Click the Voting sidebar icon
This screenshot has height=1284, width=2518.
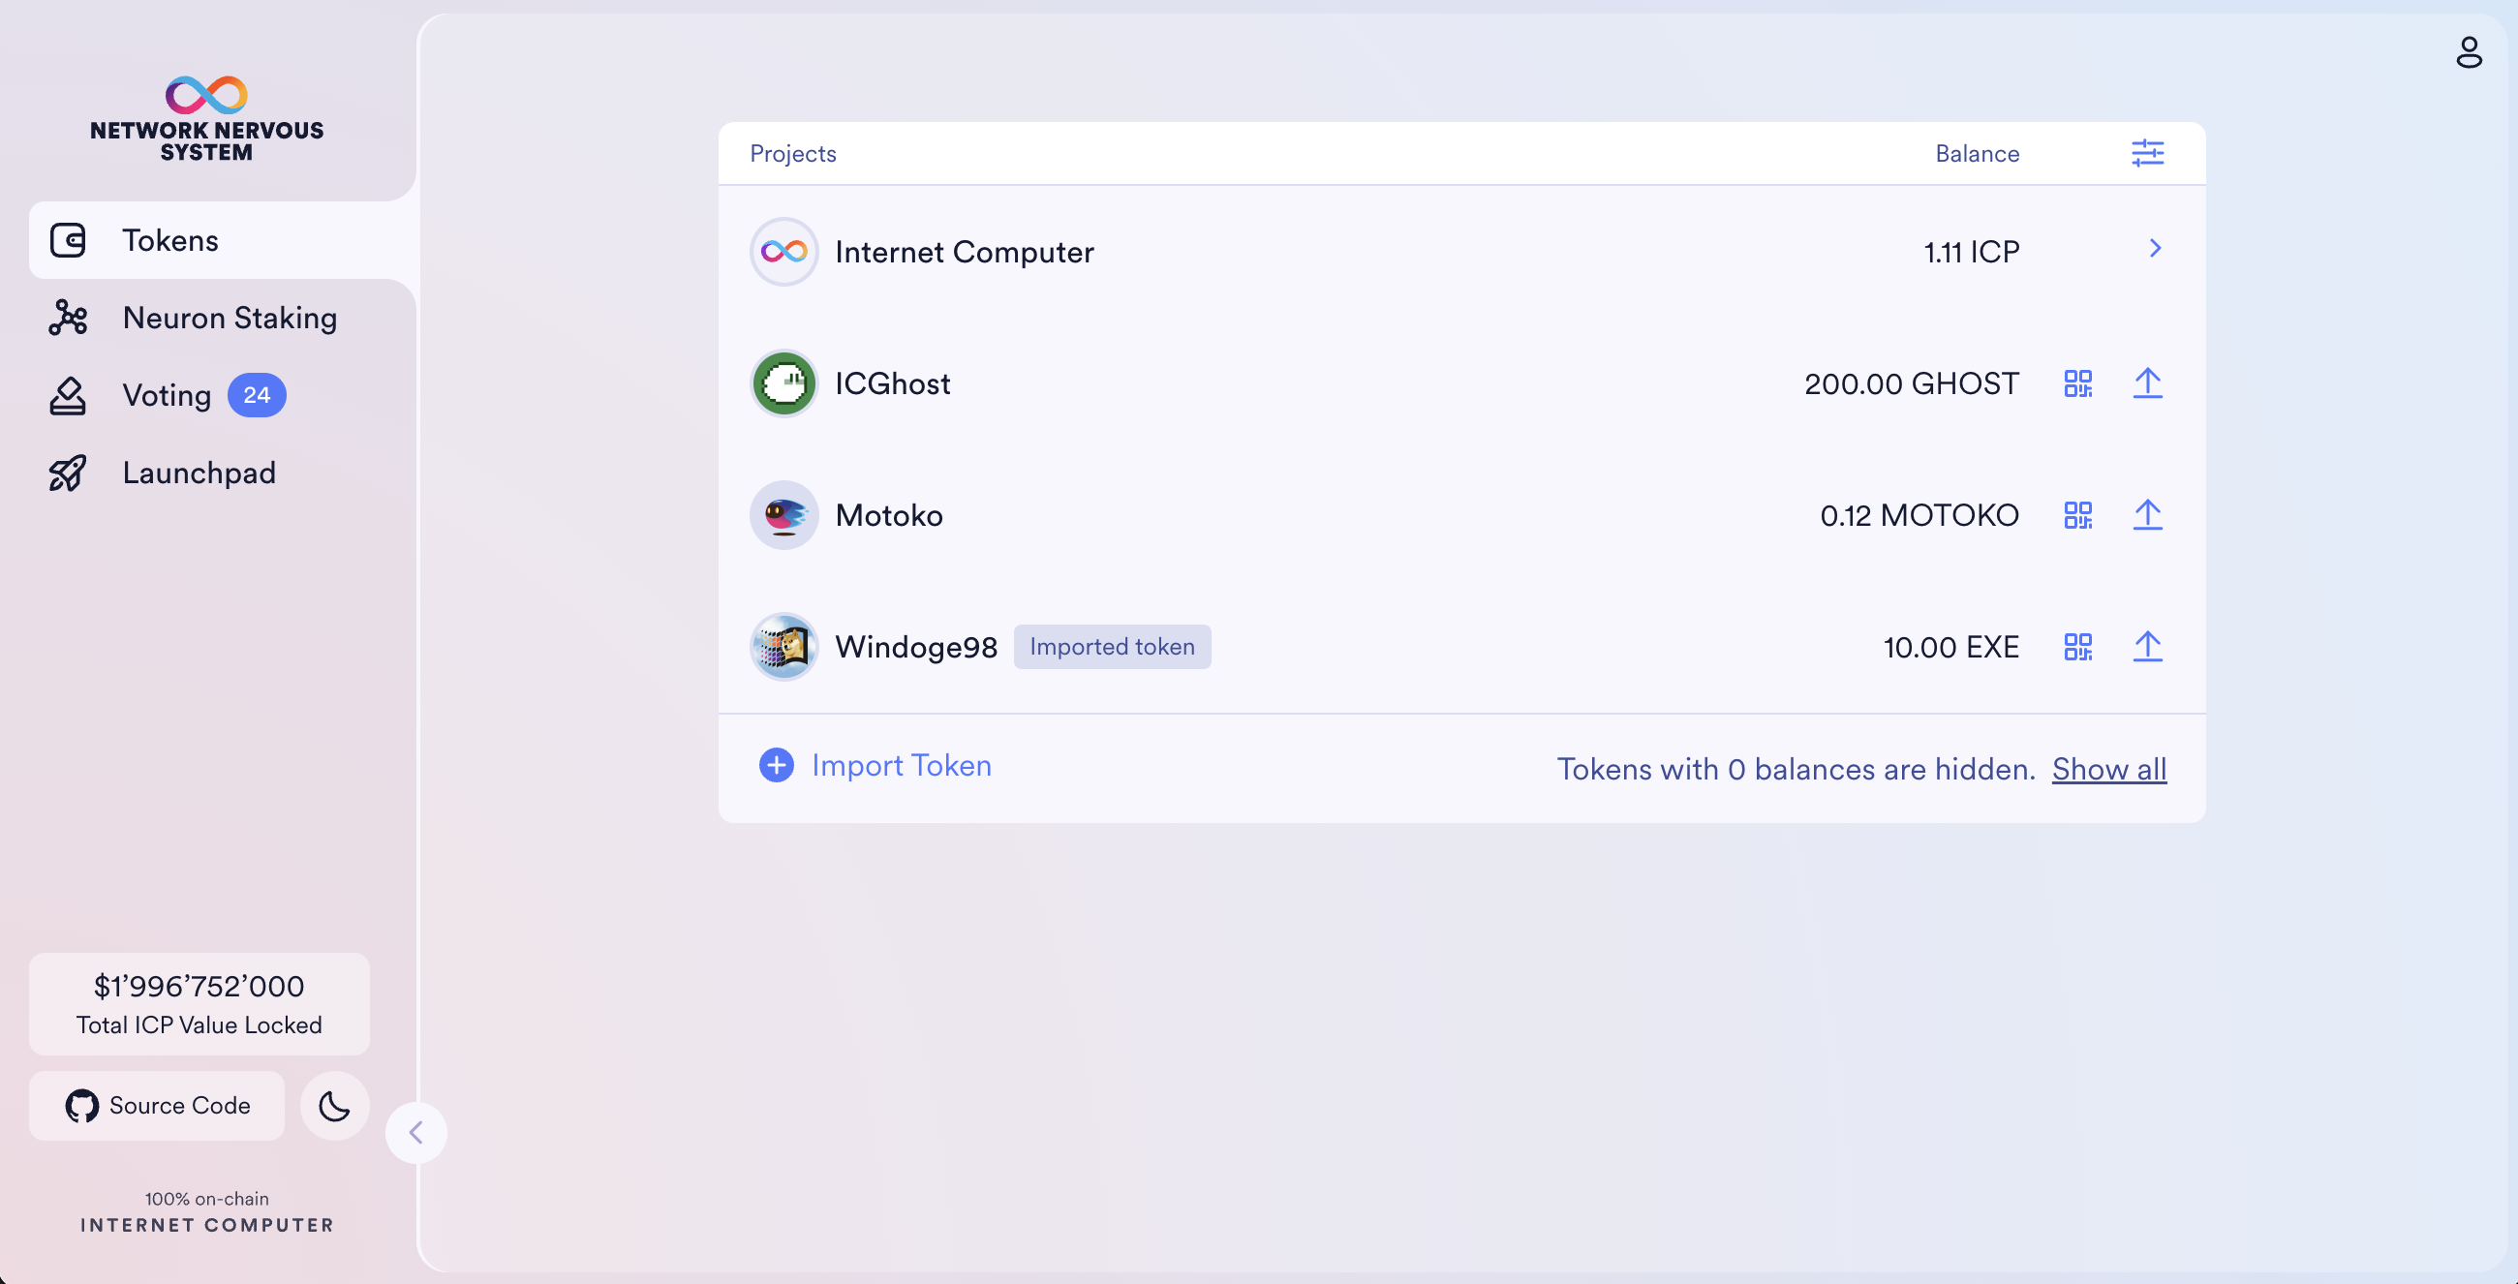(67, 393)
